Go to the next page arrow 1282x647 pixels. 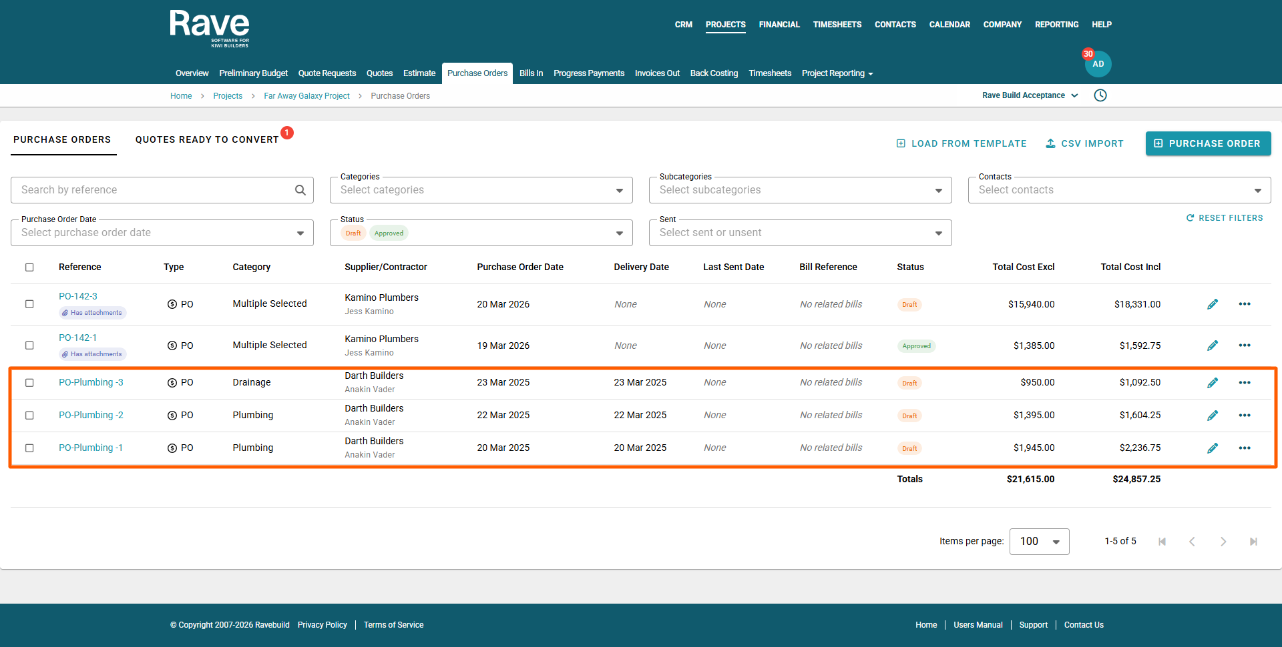[1223, 542]
